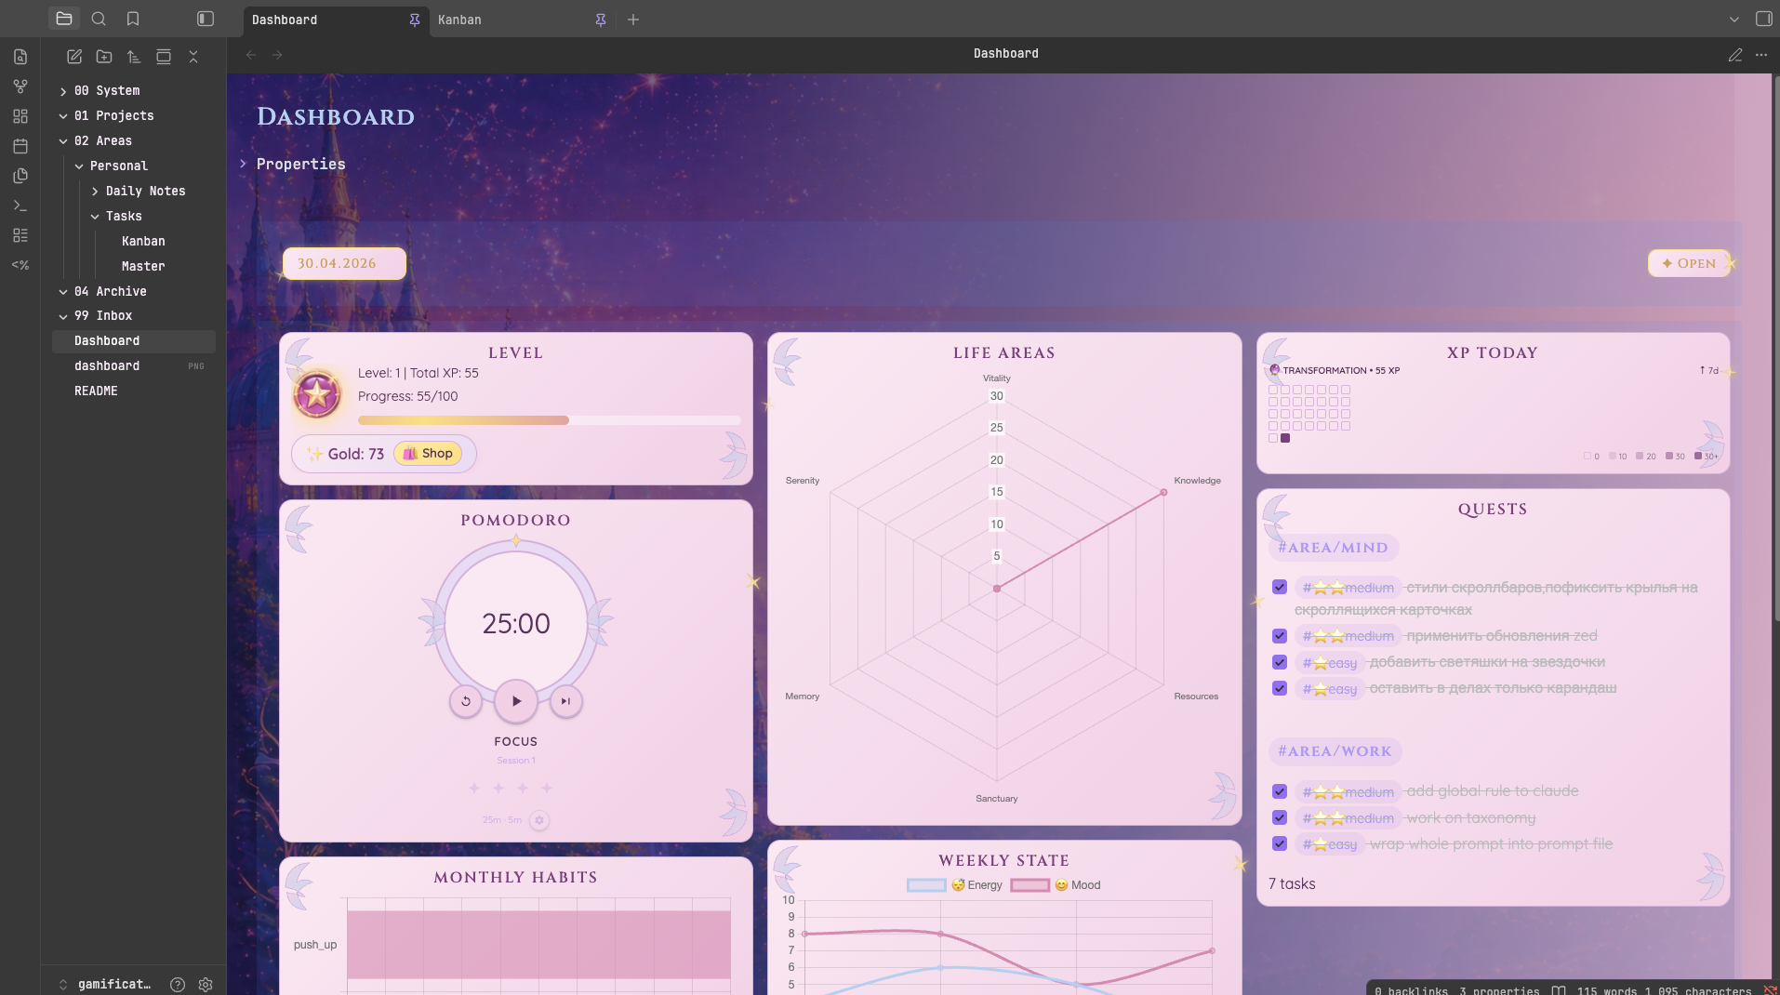This screenshot has width=1780, height=995.
Task: Create a new note icon
Action: [74, 57]
